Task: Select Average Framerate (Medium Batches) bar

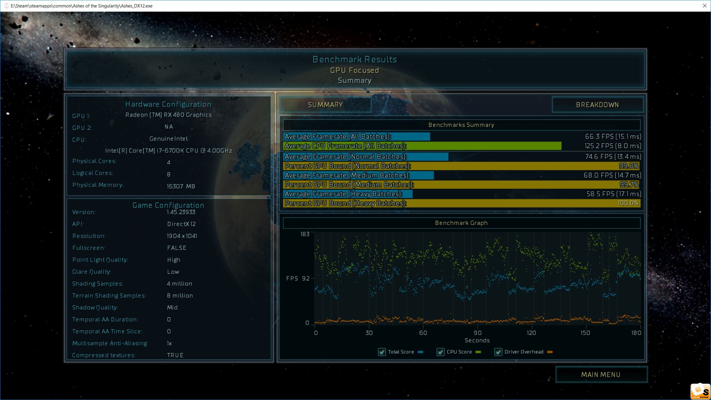Action: pyautogui.click(x=358, y=175)
